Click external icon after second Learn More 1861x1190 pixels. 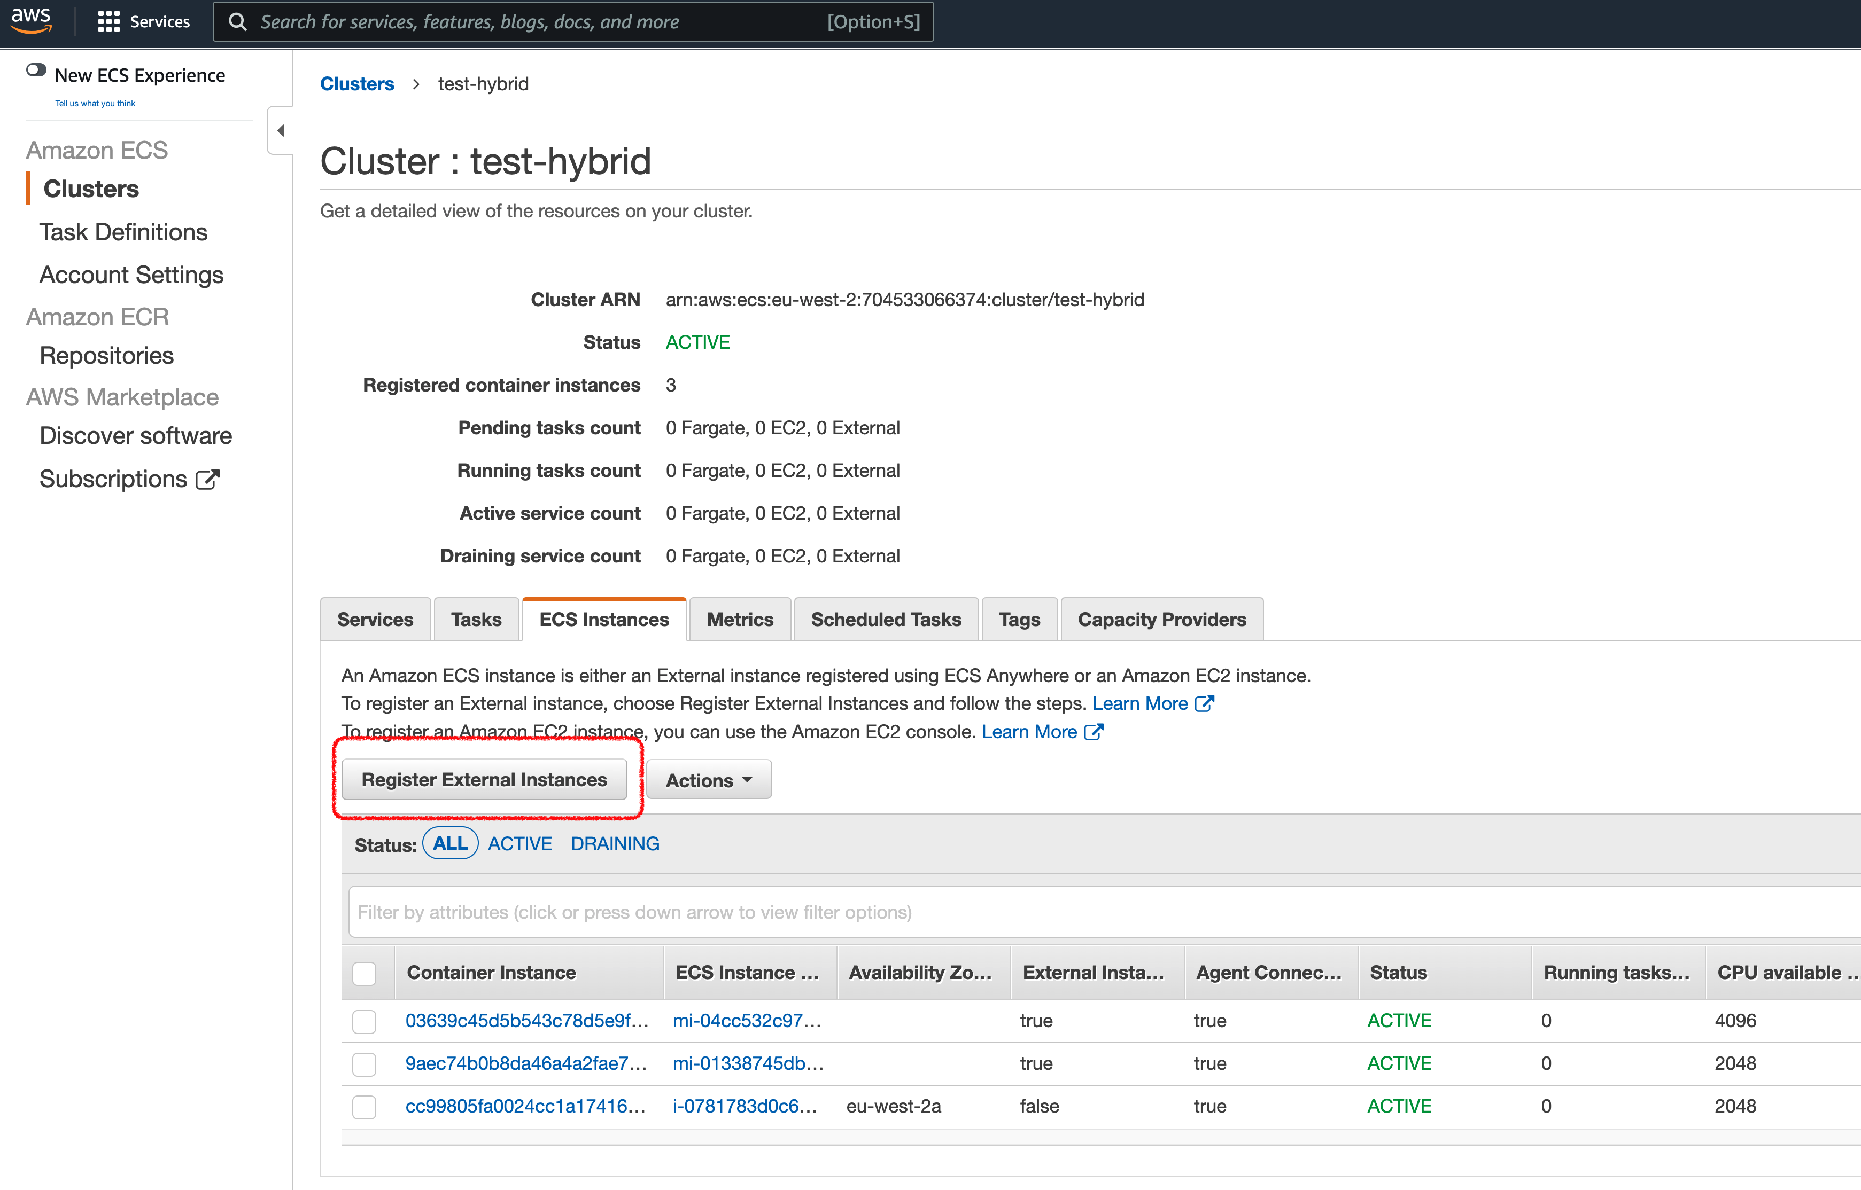coord(1094,732)
